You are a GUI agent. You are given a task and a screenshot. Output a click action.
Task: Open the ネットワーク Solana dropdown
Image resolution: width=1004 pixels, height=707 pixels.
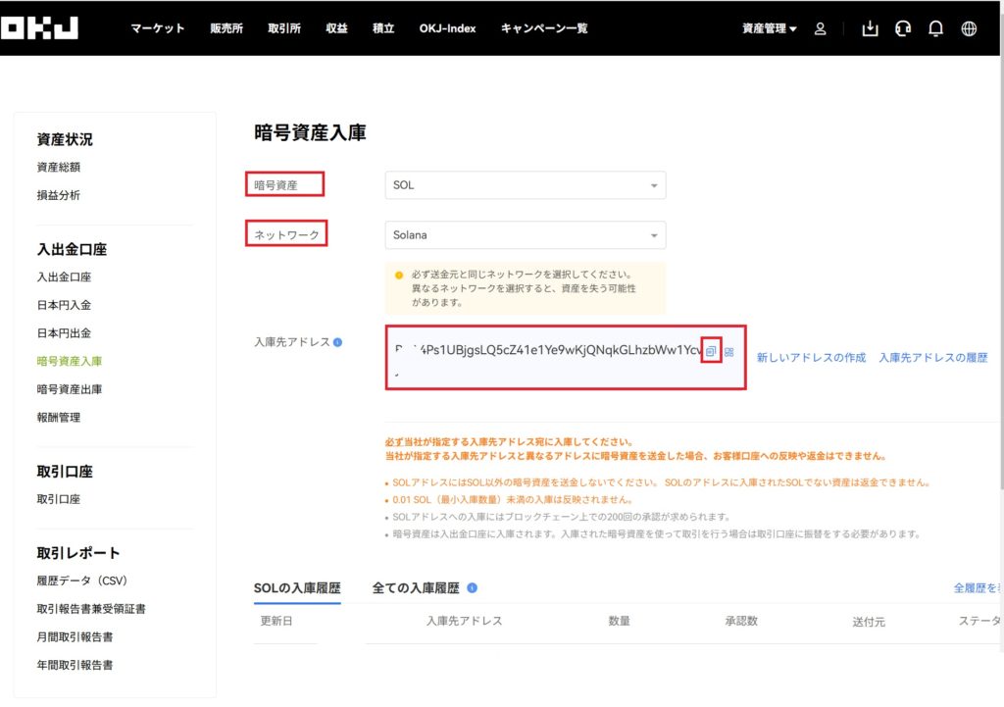(x=526, y=235)
